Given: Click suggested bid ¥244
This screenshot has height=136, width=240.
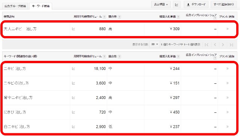Looking at the screenshot, I should (x=175, y=68).
